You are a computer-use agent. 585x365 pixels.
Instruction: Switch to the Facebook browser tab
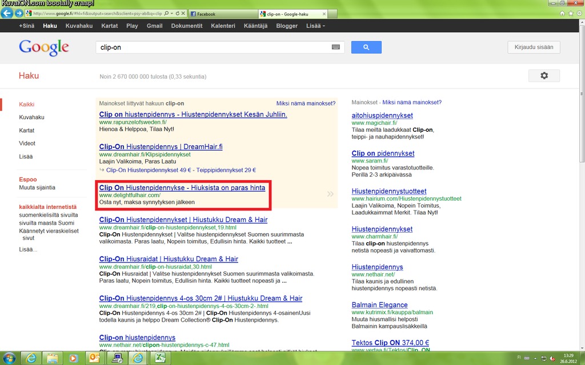click(x=222, y=14)
